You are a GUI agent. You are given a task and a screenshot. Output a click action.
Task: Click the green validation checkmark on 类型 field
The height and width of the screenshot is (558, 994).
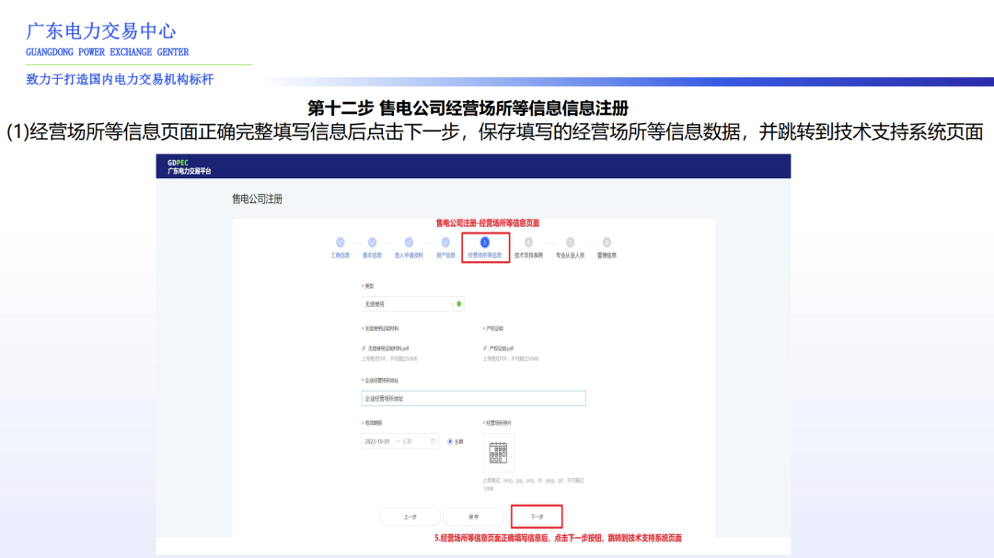(x=458, y=303)
